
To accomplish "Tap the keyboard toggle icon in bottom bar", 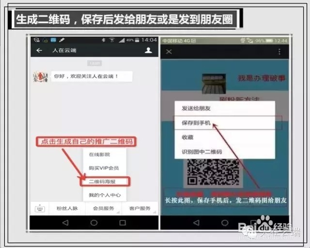I will coord(40,209).
